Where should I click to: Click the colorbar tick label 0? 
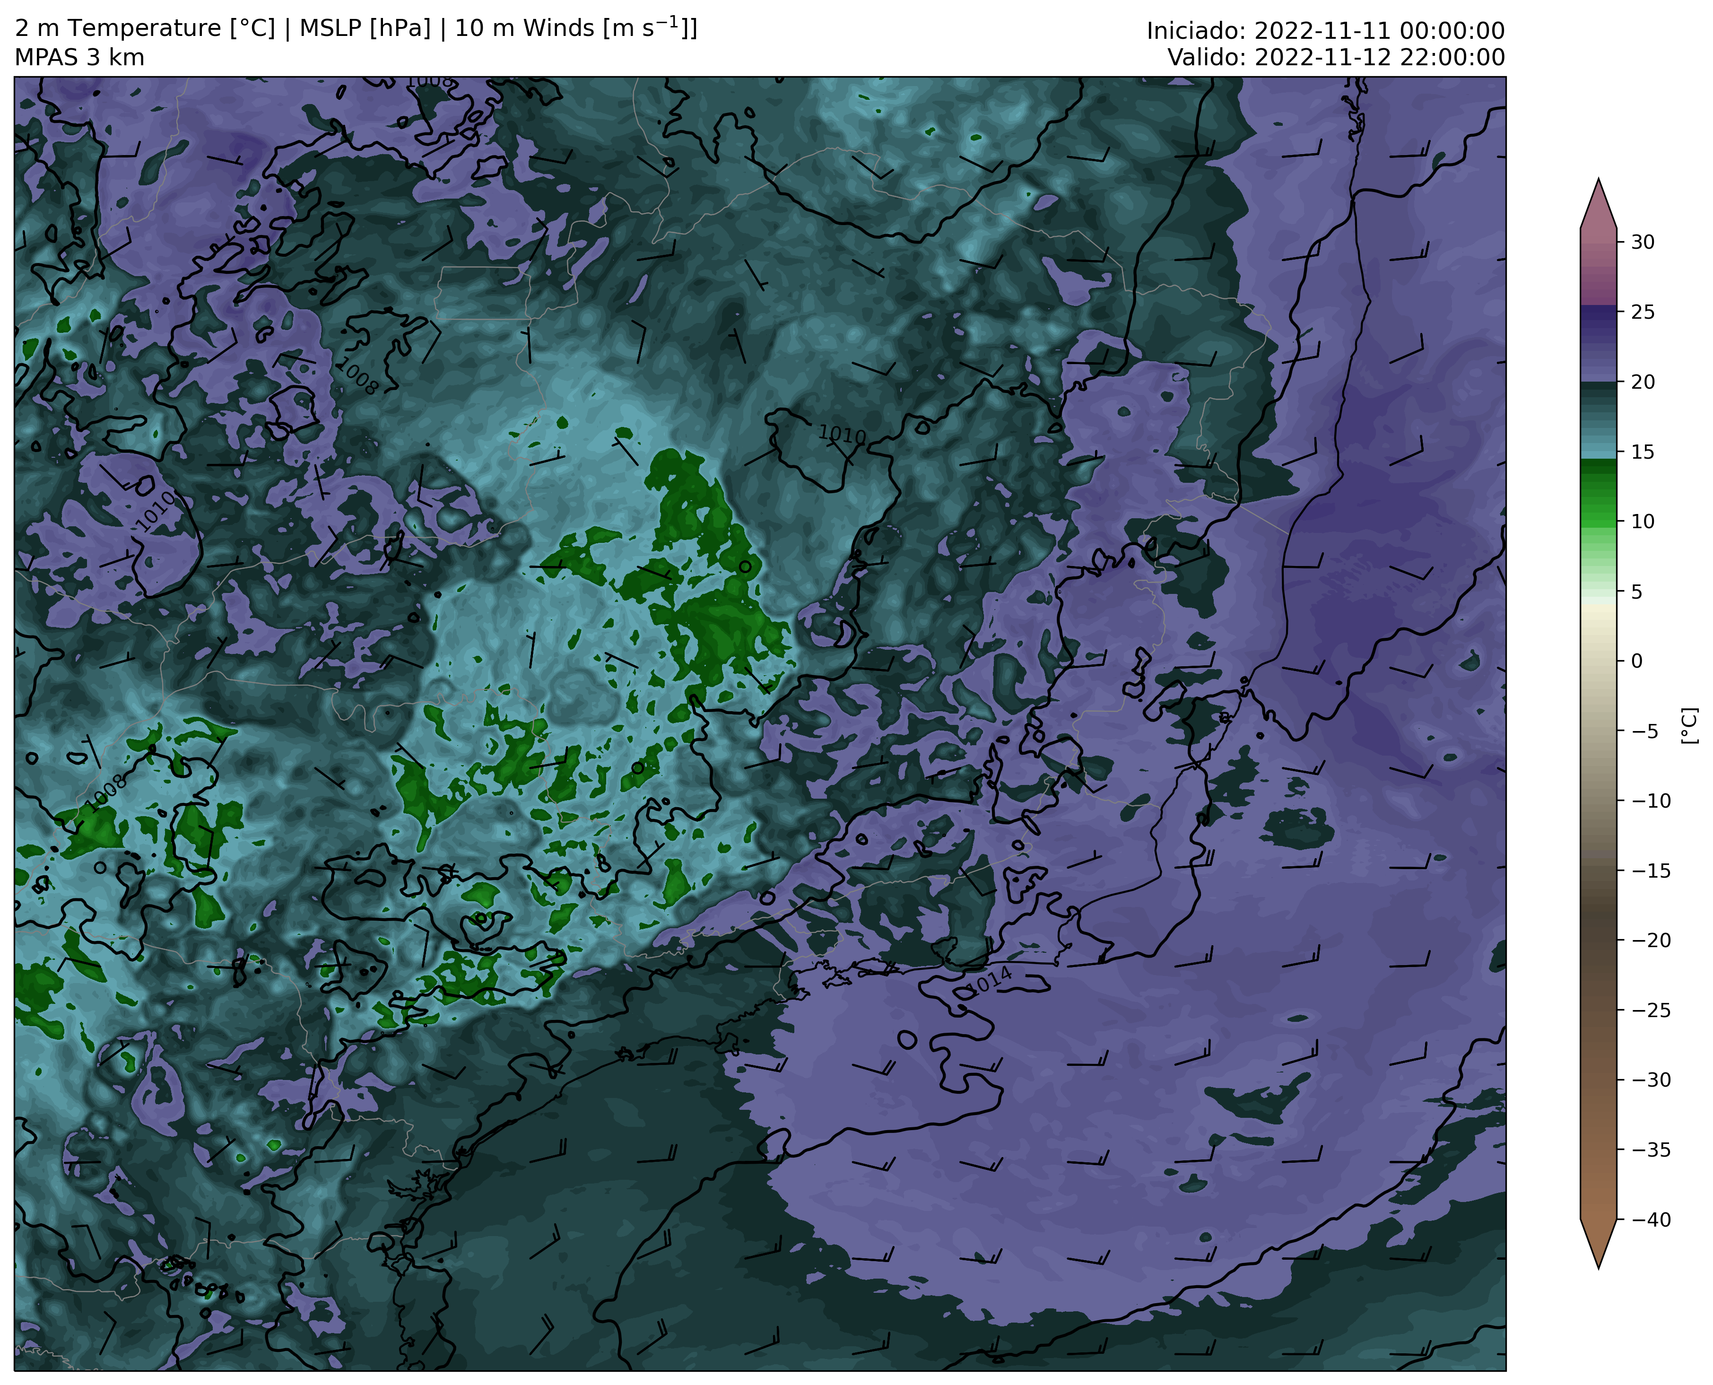click(x=1636, y=661)
